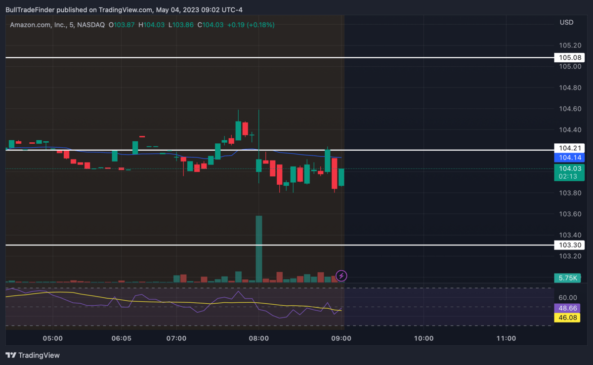593x365 pixels.
Task: Click the green 104.03 current price label
Action: (569, 168)
